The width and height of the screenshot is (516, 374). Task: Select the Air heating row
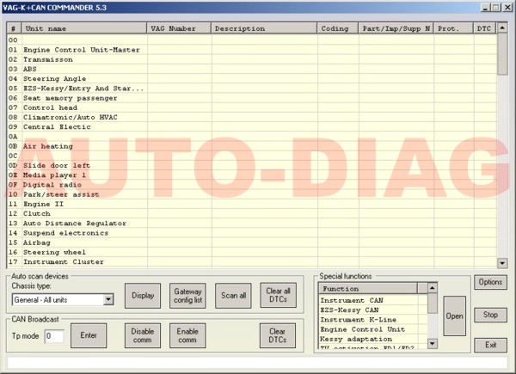pos(252,146)
